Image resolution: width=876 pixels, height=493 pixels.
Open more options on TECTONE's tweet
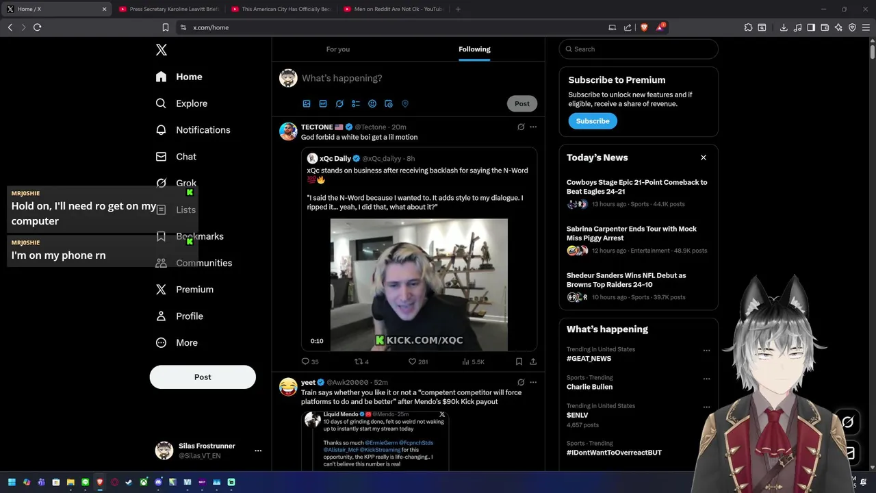click(x=533, y=127)
